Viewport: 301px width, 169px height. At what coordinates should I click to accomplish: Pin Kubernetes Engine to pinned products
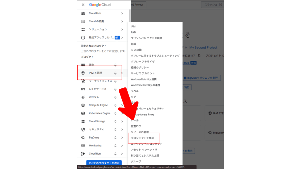pyautogui.click(x=115, y=114)
